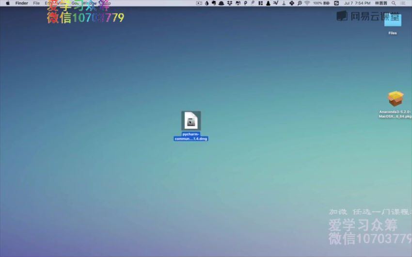Select the Files folder on desktop
Image resolution: width=412 pixels, height=257 pixels.
(393, 20)
